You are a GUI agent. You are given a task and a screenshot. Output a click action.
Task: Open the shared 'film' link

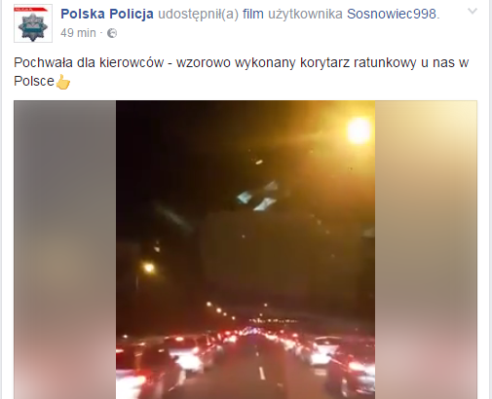pyautogui.click(x=253, y=14)
